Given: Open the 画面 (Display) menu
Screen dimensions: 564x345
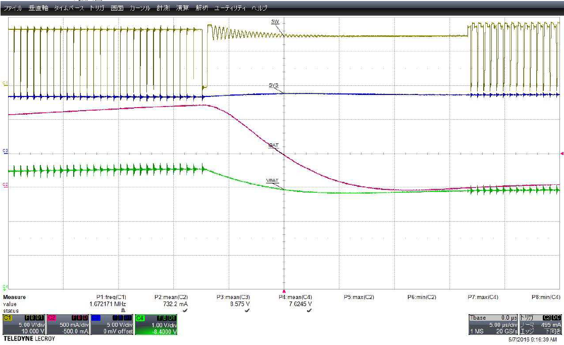Looking at the screenshot, I should [117, 8].
